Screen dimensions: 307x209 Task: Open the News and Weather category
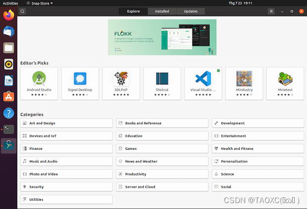(162, 161)
